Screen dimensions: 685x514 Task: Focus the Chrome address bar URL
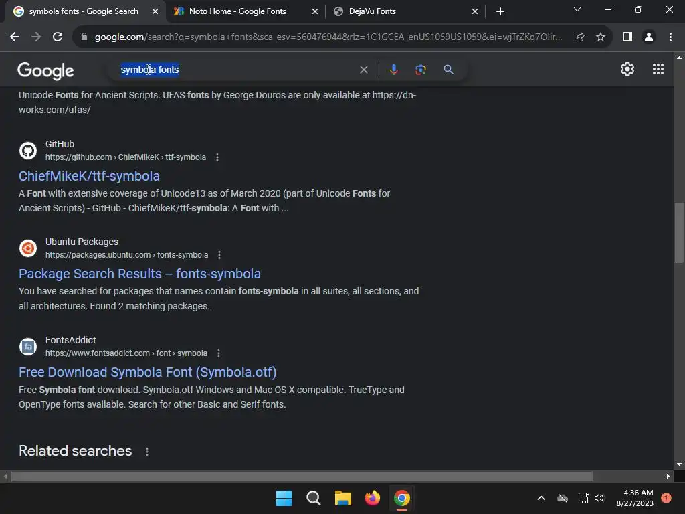pos(328,37)
